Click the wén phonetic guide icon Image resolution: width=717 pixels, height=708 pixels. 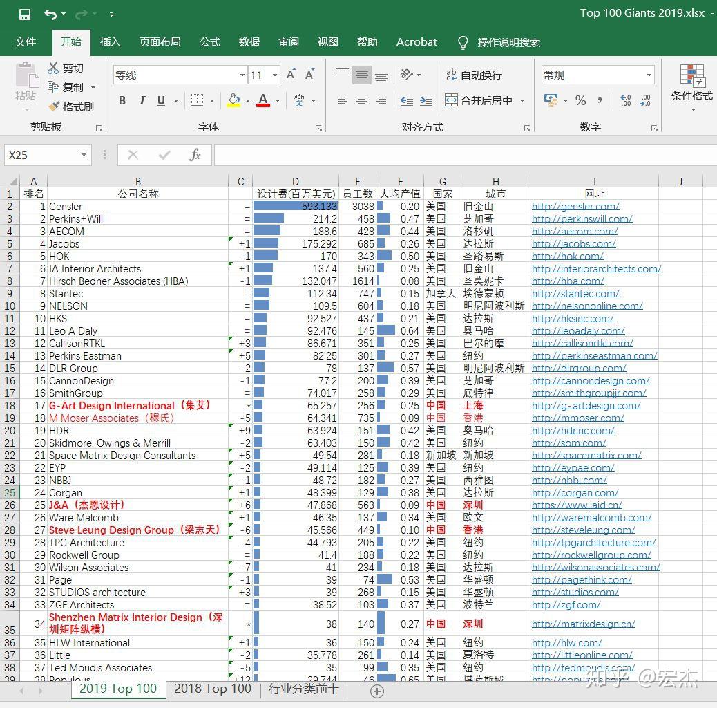pyautogui.click(x=298, y=100)
